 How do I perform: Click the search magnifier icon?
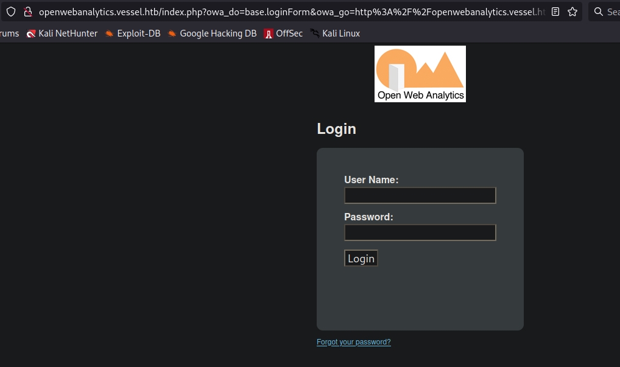pyautogui.click(x=598, y=12)
